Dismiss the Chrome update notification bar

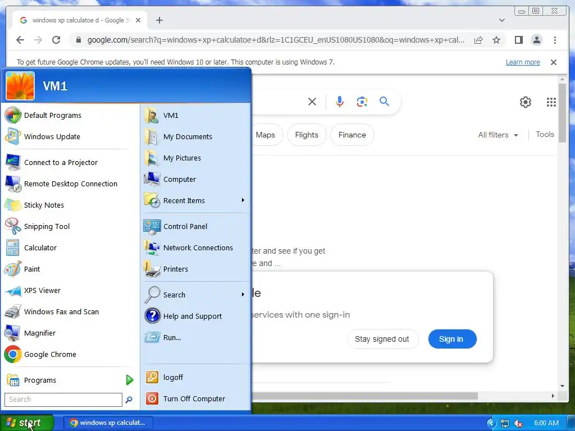pyautogui.click(x=554, y=62)
